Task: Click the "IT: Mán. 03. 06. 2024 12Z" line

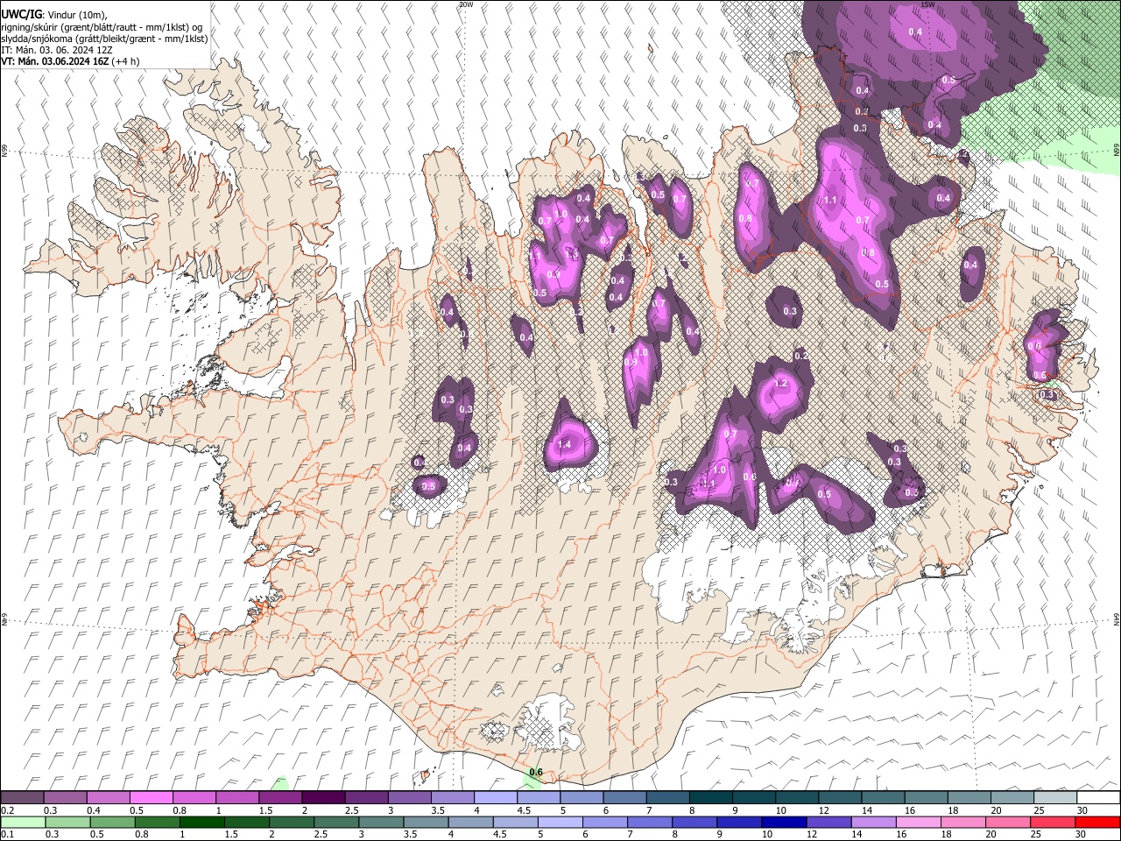Action: coord(56,50)
